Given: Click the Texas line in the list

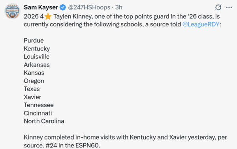Looking at the screenshot, I should pos(32,89).
